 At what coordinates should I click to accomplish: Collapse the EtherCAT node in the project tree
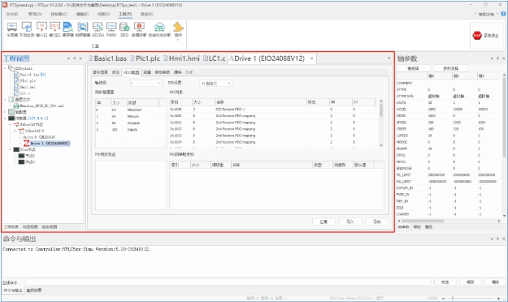tap(10, 124)
